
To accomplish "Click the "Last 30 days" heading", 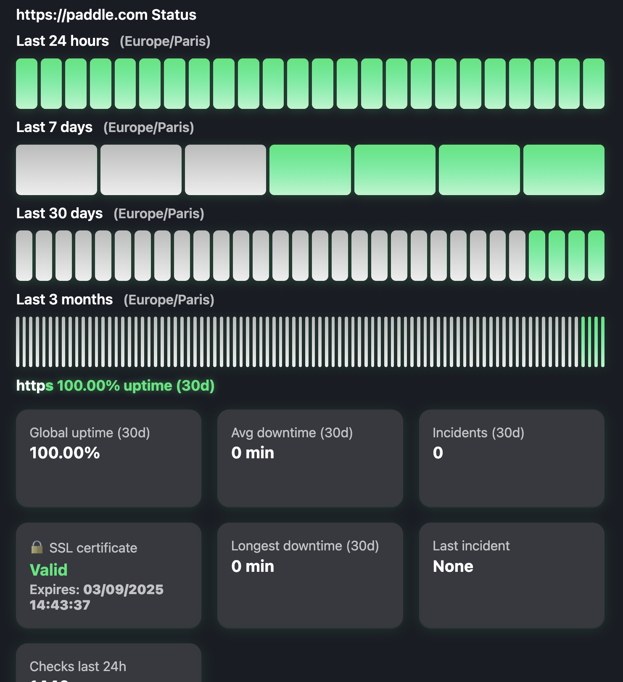I will coord(59,213).
